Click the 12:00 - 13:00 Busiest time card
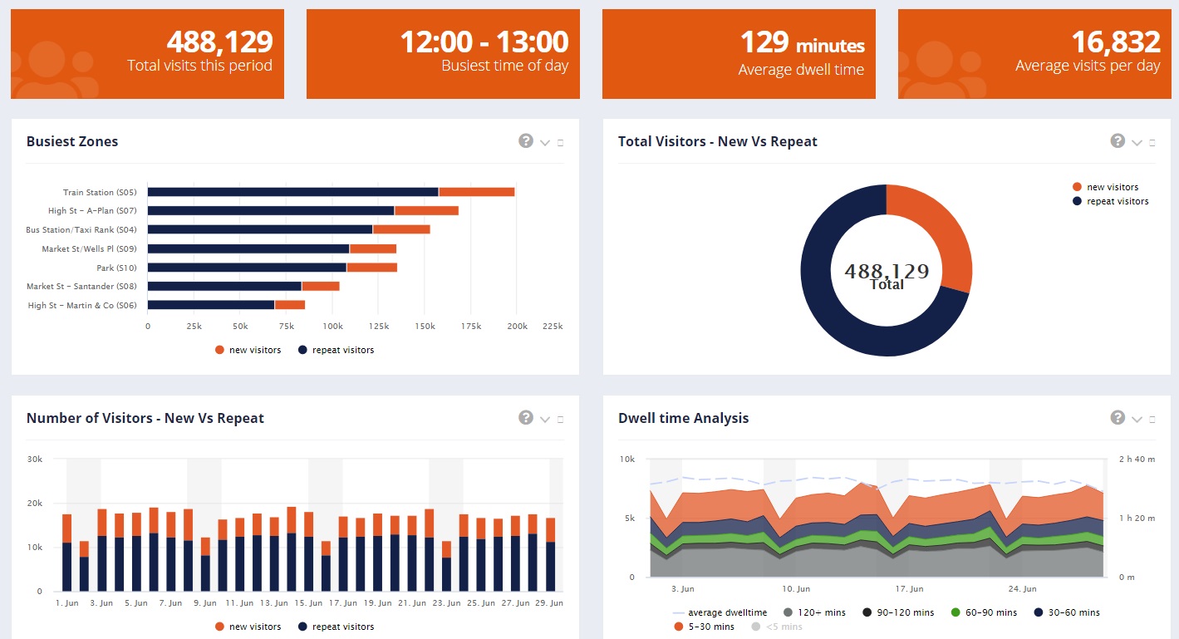 443,54
